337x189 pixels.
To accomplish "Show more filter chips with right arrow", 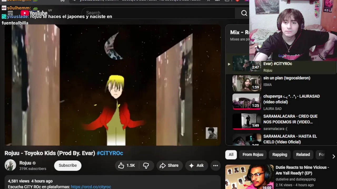I will tap(333, 156).
